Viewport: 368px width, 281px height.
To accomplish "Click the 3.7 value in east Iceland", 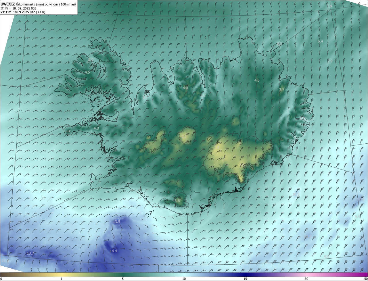I will [282, 90].
